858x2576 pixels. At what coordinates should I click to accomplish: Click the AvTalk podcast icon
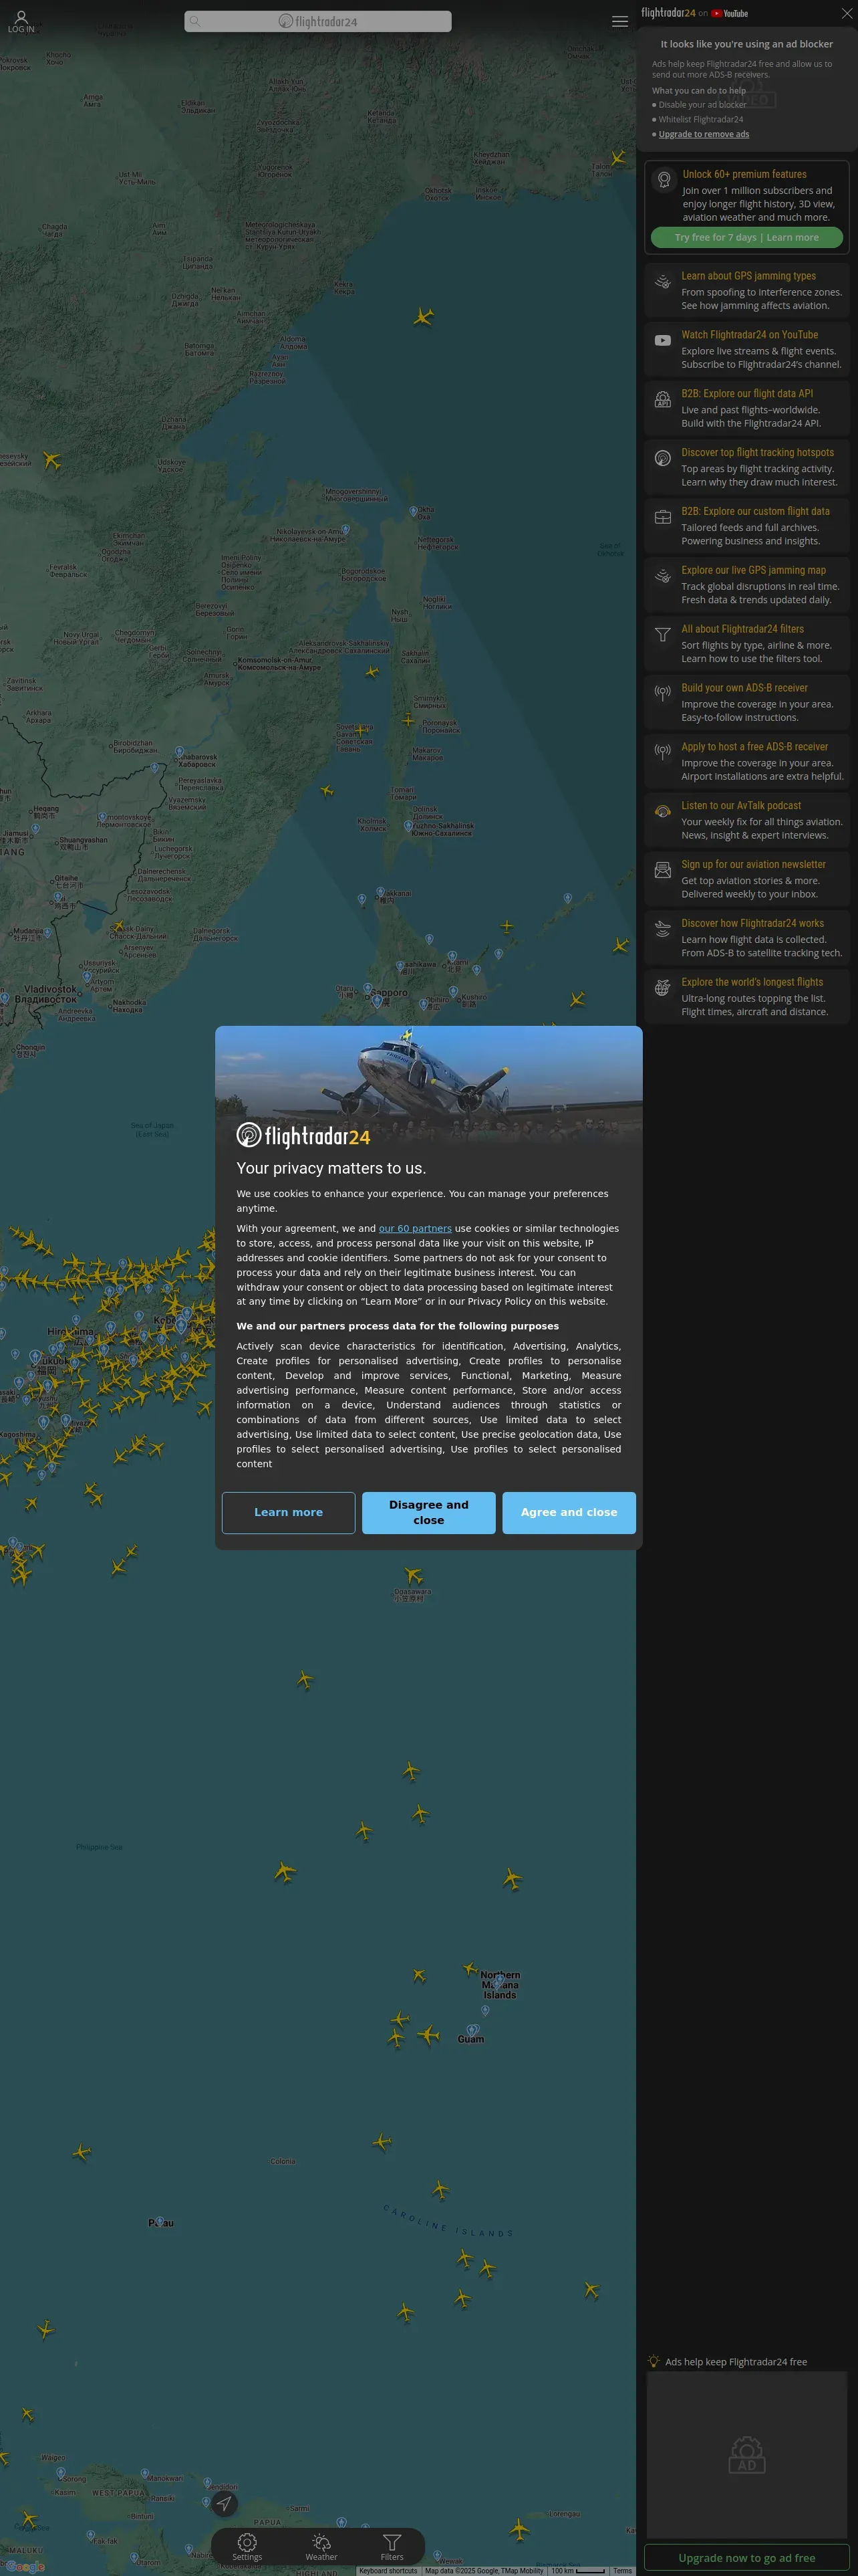(662, 811)
